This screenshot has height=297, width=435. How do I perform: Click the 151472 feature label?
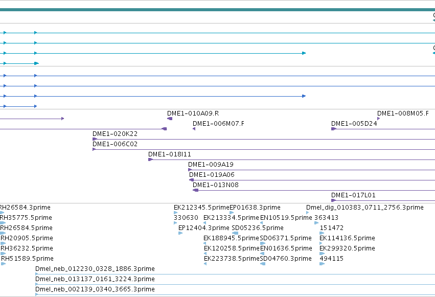(332, 228)
